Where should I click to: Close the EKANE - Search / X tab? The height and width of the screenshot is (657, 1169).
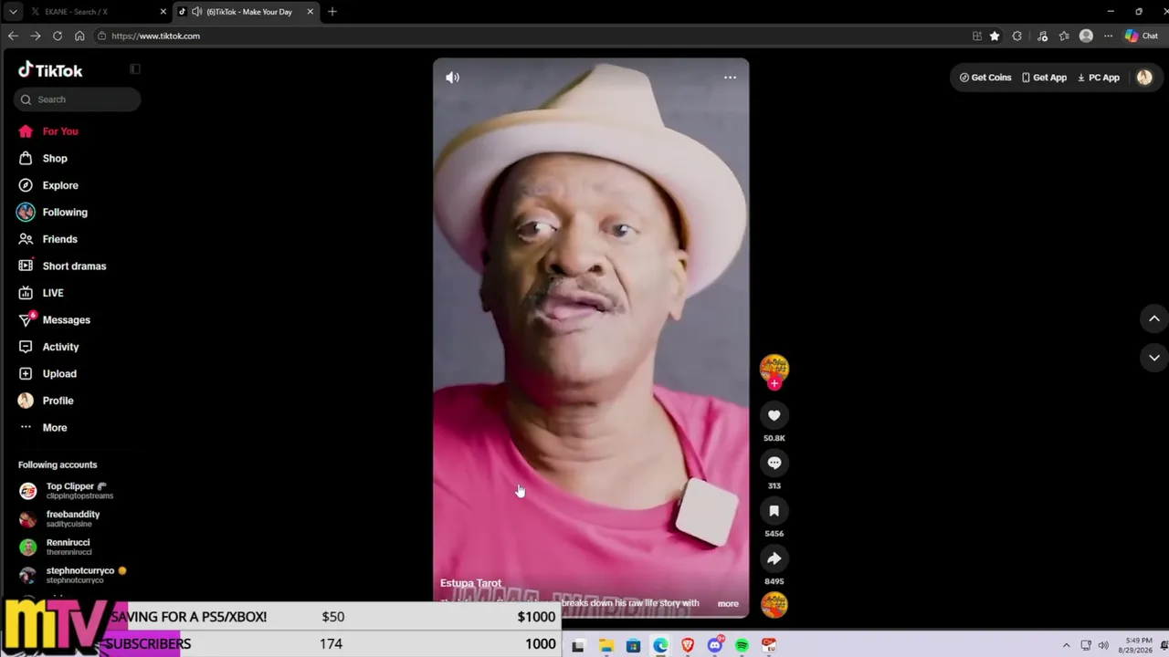[x=163, y=12]
